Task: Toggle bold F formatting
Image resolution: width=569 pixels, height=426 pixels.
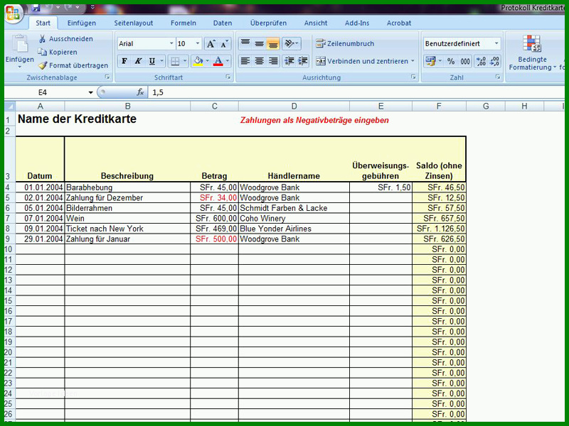Action: tap(124, 61)
